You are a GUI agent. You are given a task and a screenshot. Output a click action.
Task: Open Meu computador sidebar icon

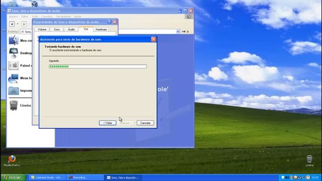click(14, 40)
